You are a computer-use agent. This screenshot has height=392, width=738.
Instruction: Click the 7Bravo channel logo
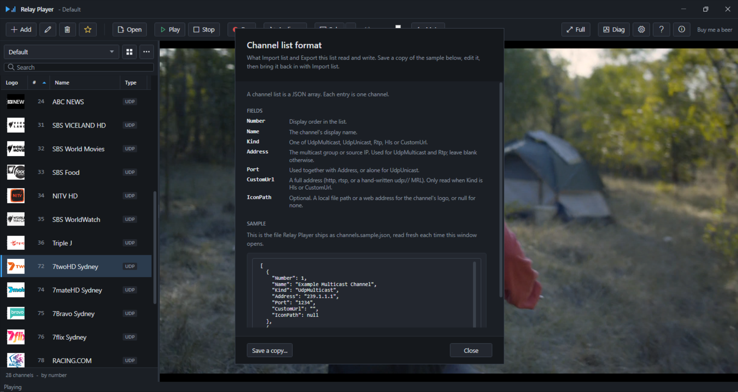(16, 314)
